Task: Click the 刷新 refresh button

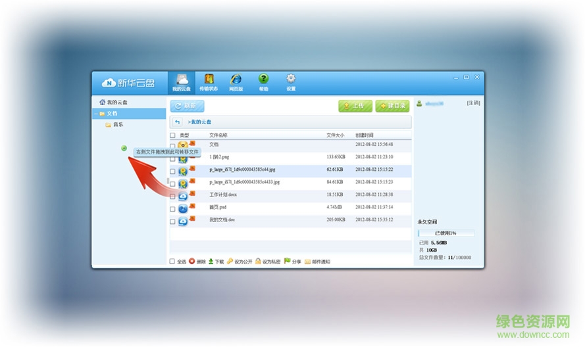Action: 187,106
